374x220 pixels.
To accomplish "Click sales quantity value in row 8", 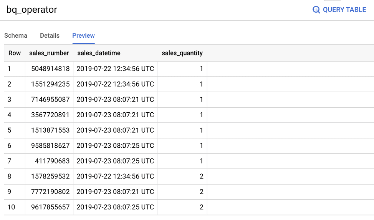I will pyautogui.click(x=182, y=176).
